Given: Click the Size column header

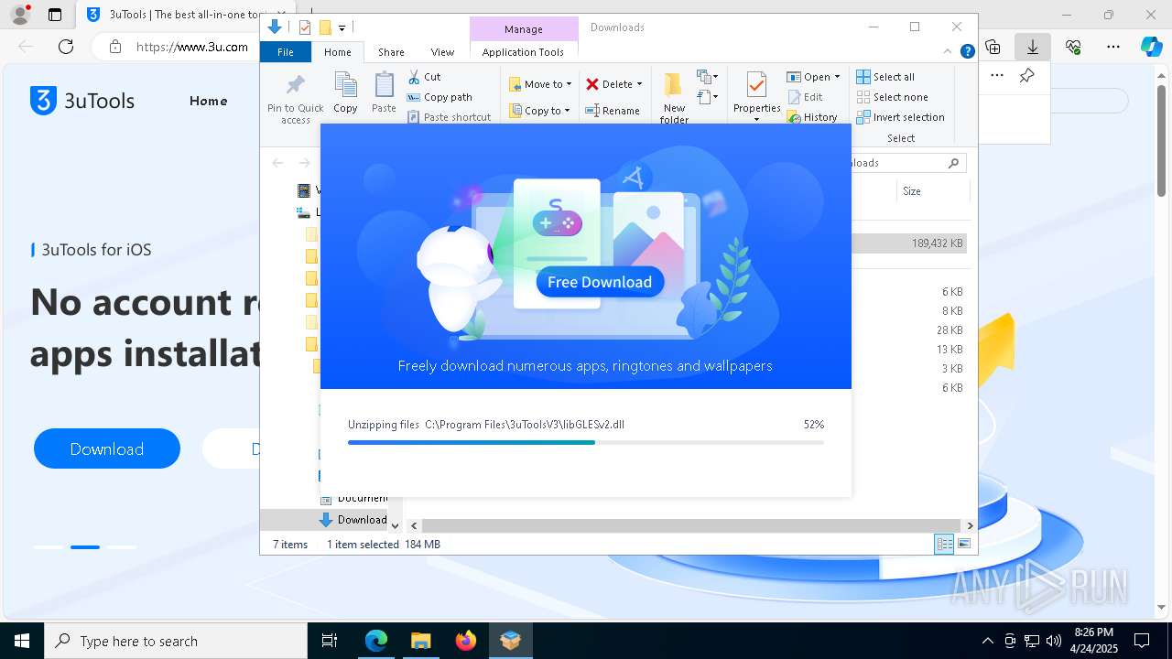Looking at the screenshot, I should point(912,191).
